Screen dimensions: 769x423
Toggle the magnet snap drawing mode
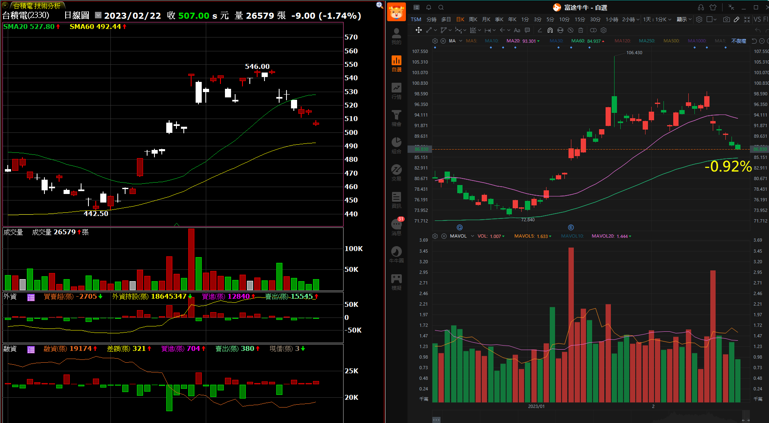pos(550,30)
